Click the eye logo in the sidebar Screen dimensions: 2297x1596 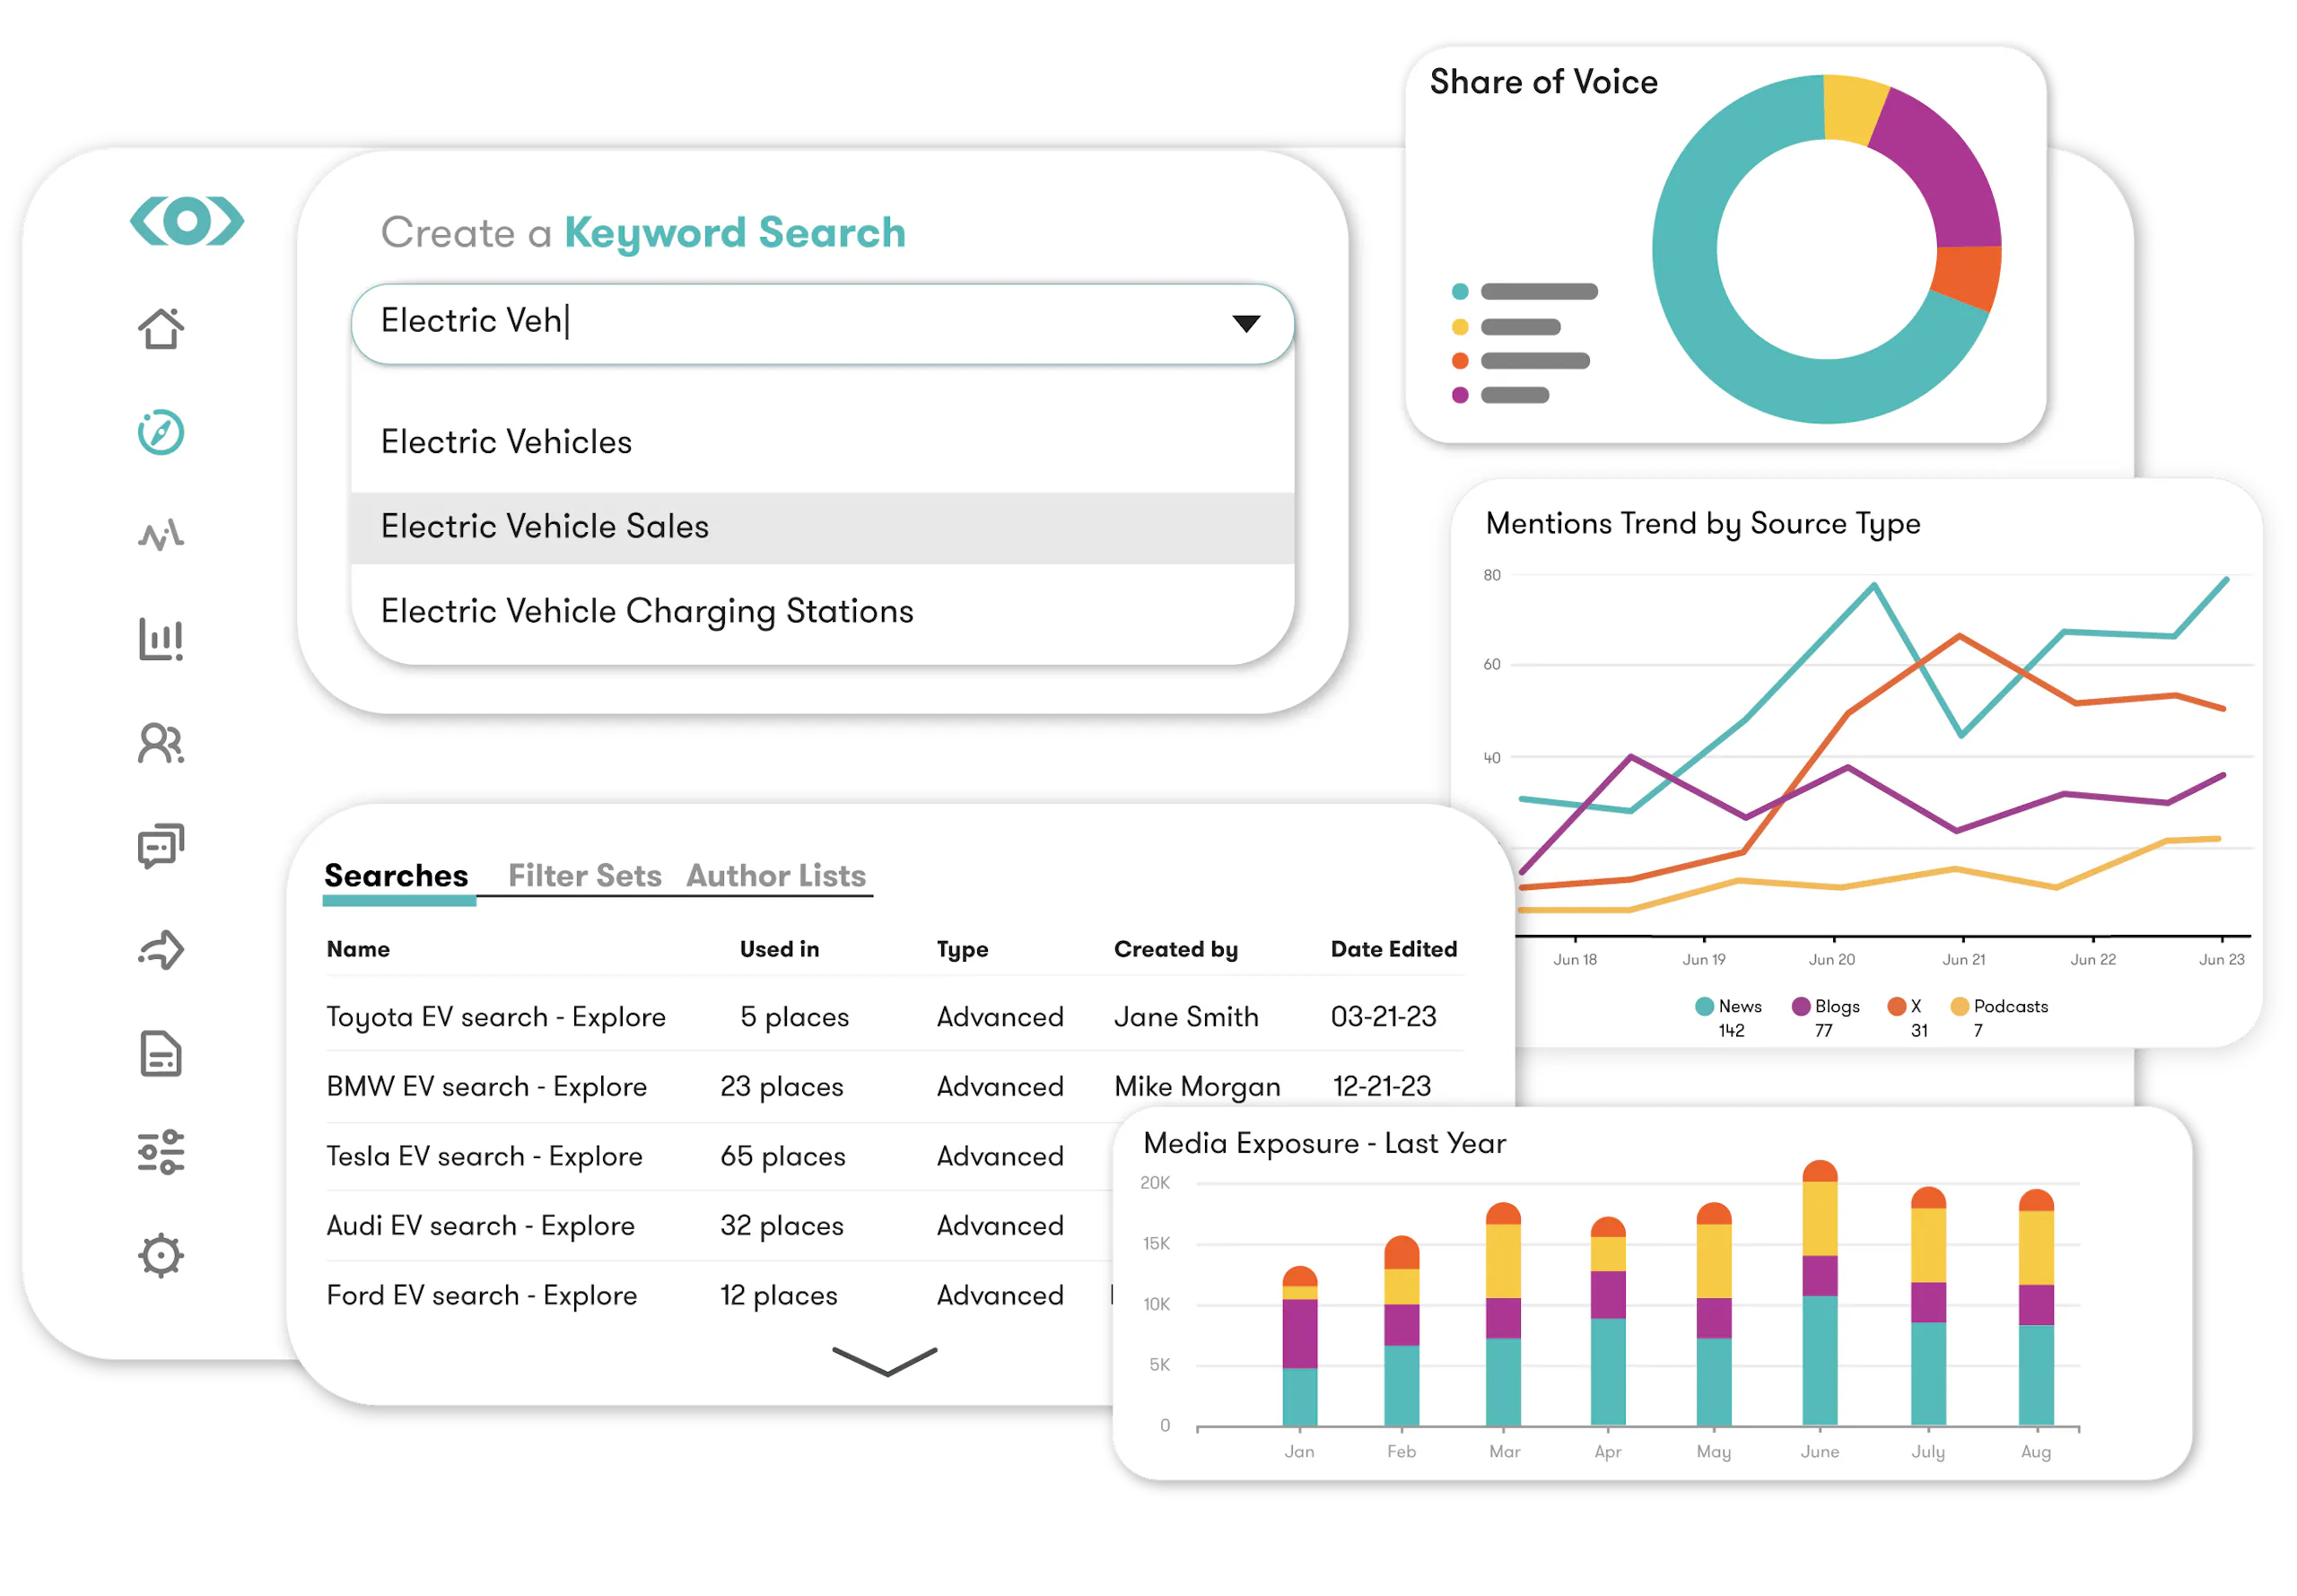tap(186, 220)
